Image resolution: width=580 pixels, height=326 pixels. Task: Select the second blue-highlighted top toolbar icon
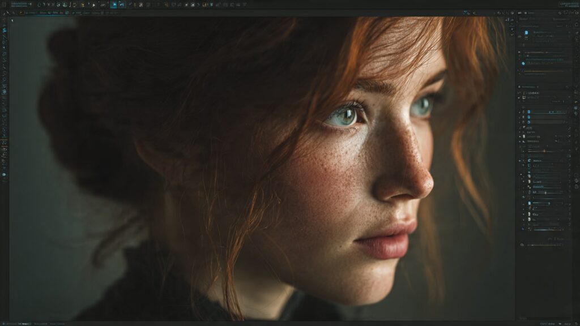coord(122,5)
